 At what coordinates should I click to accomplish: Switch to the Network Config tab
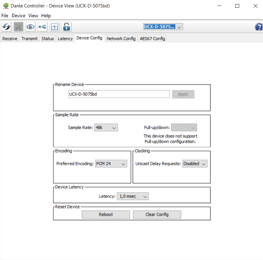121,39
